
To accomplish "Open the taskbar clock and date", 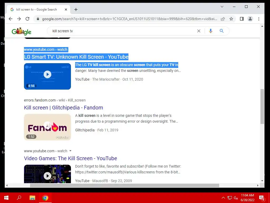I will click(247, 198).
